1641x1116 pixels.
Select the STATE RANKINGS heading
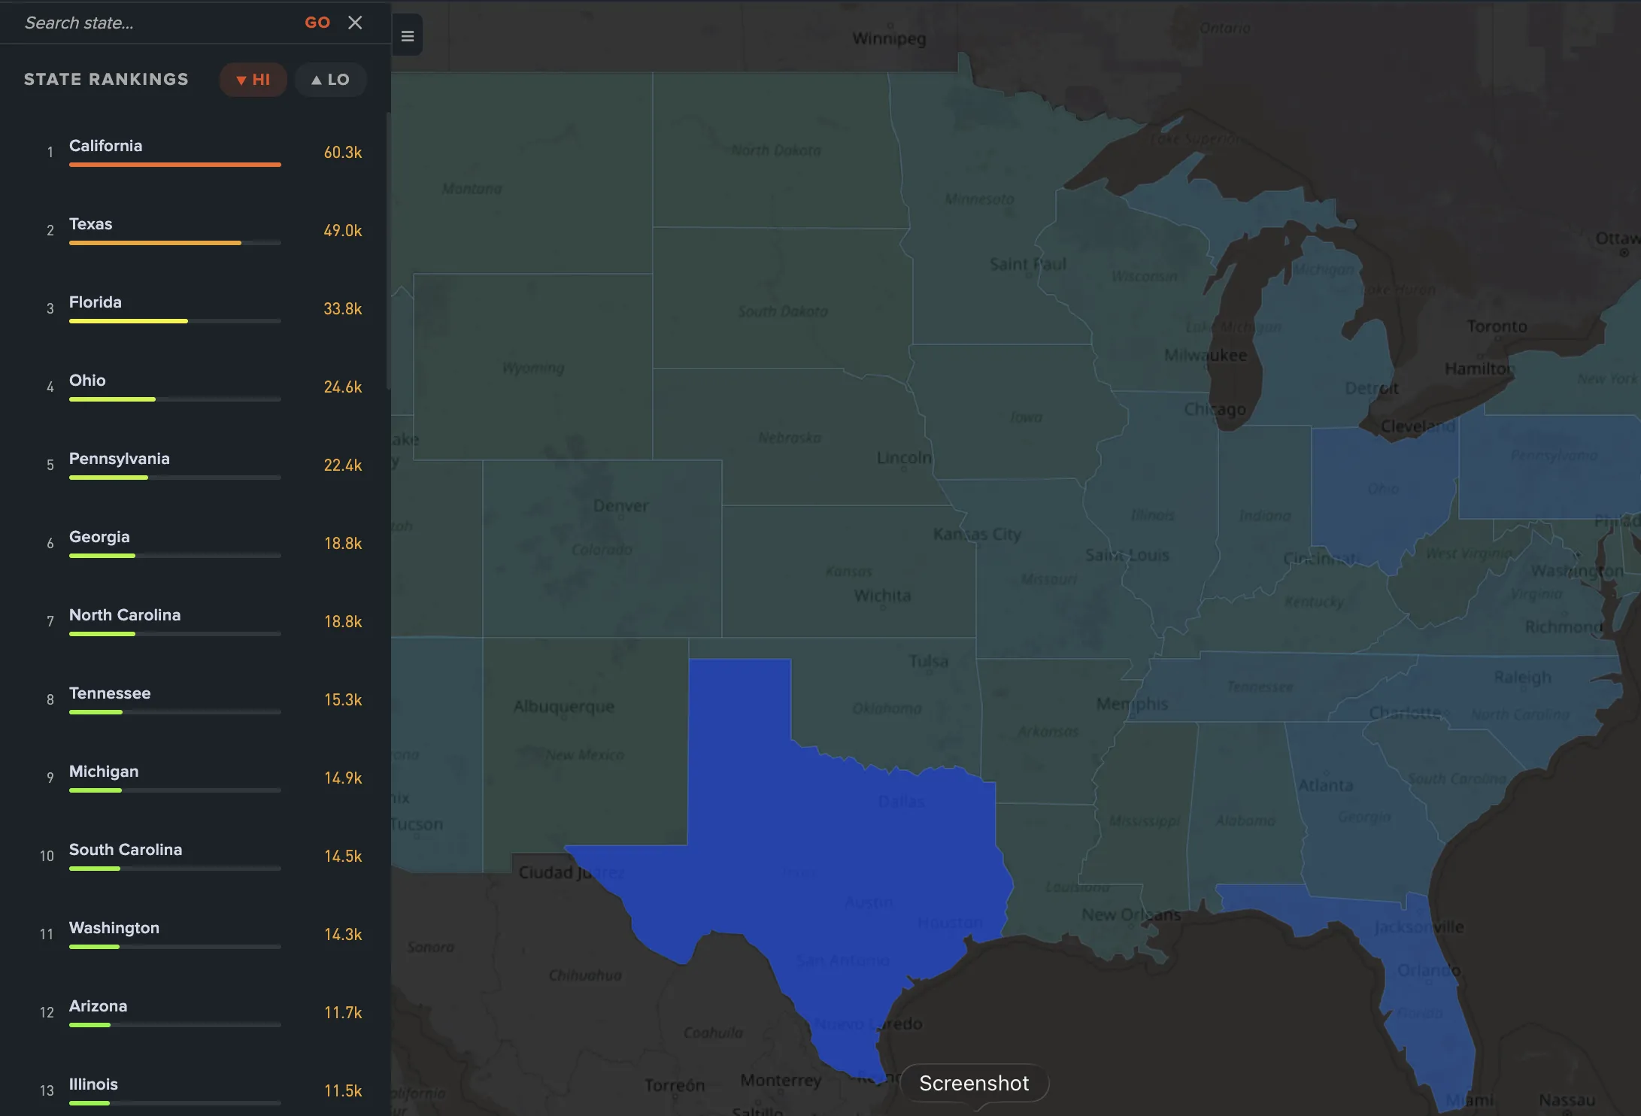[x=106, y=79]
